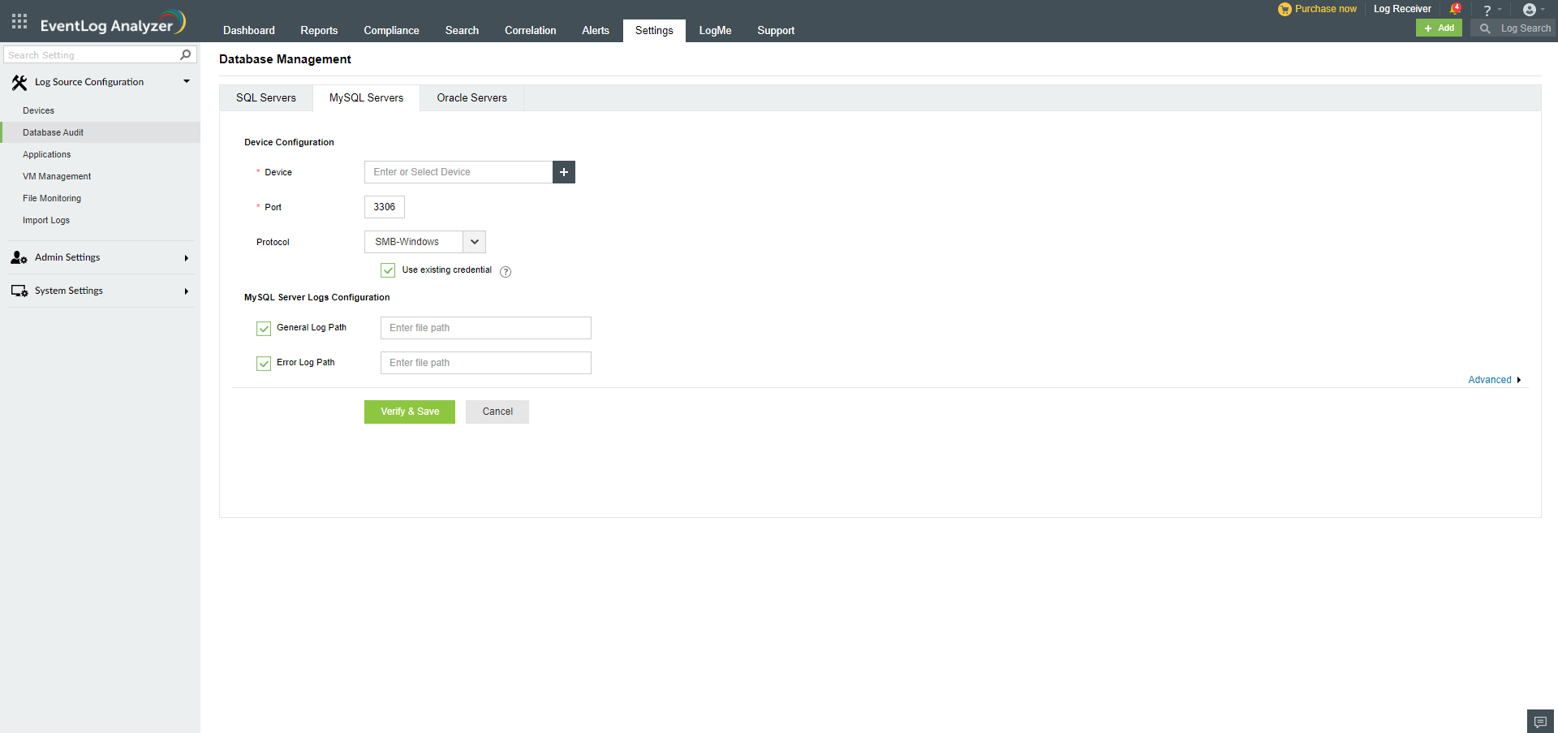The width and height of the screenshot is (1558, 733).
Task: Click the EventLog Analyzer logo
Action: click(113, 23)
